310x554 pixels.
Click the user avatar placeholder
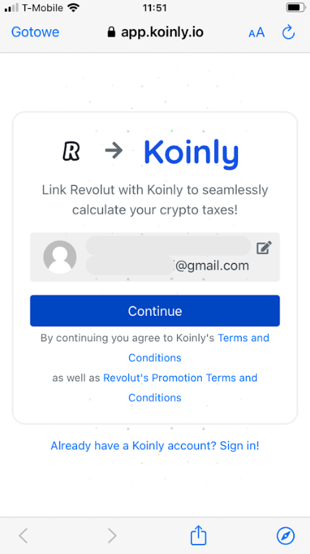click(60, 257)
